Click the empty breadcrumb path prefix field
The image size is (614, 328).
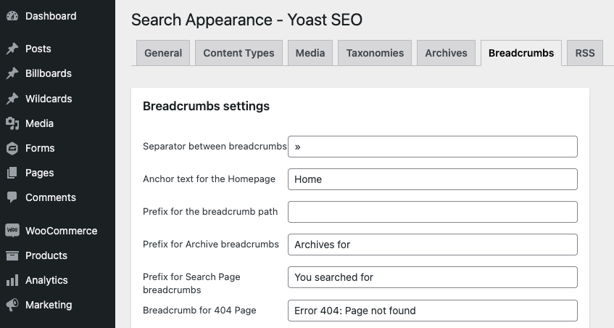click(432, 212)
